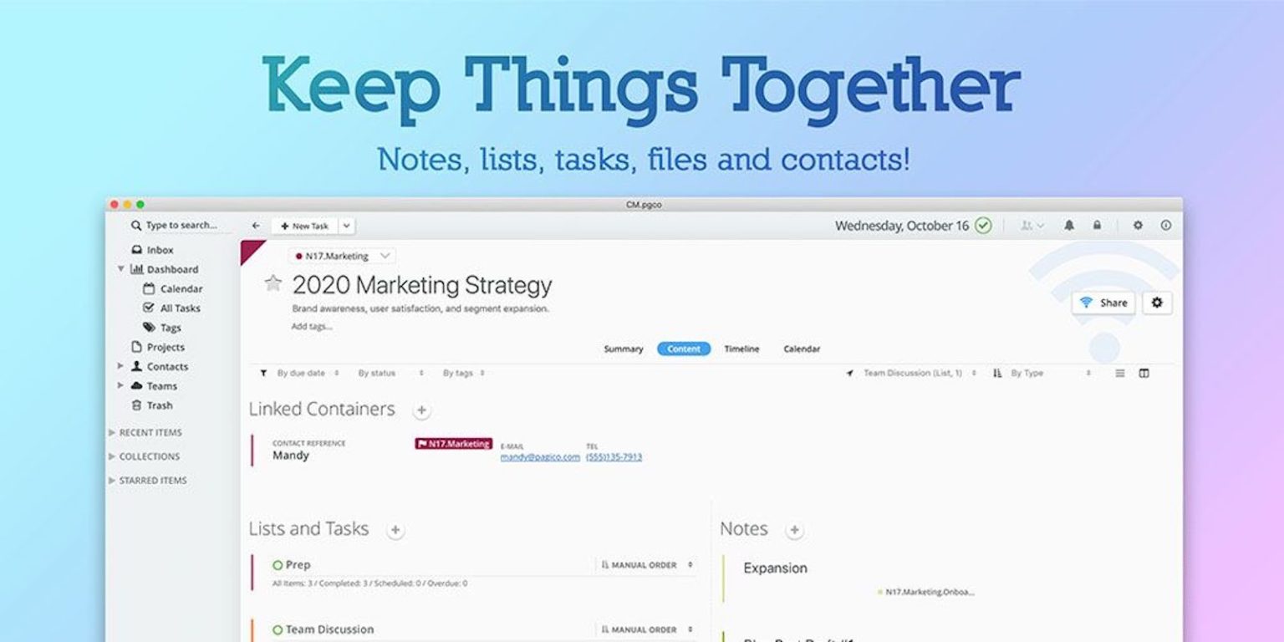Viewport: 1284px width, 642px height.
Task: Click the back arrow in toolbar
Action: pos(256,226)
